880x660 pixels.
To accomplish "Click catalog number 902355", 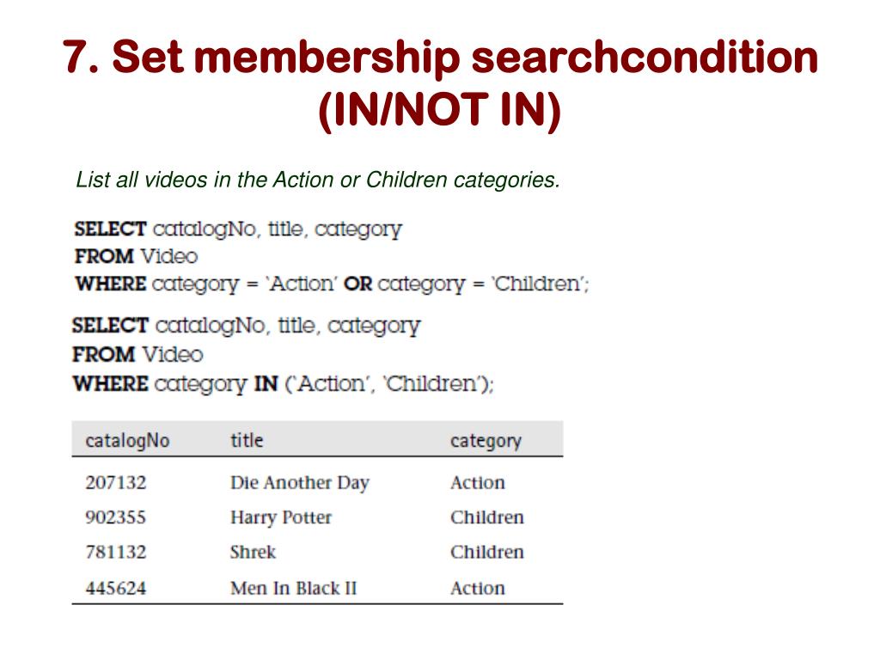I will click(116, 516).
